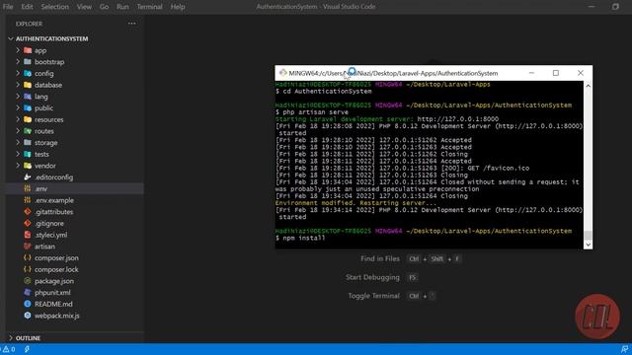The height and width of the screenshot is (355, 632).
Task: Click the lang folder icon
Action: pos(28,97)
